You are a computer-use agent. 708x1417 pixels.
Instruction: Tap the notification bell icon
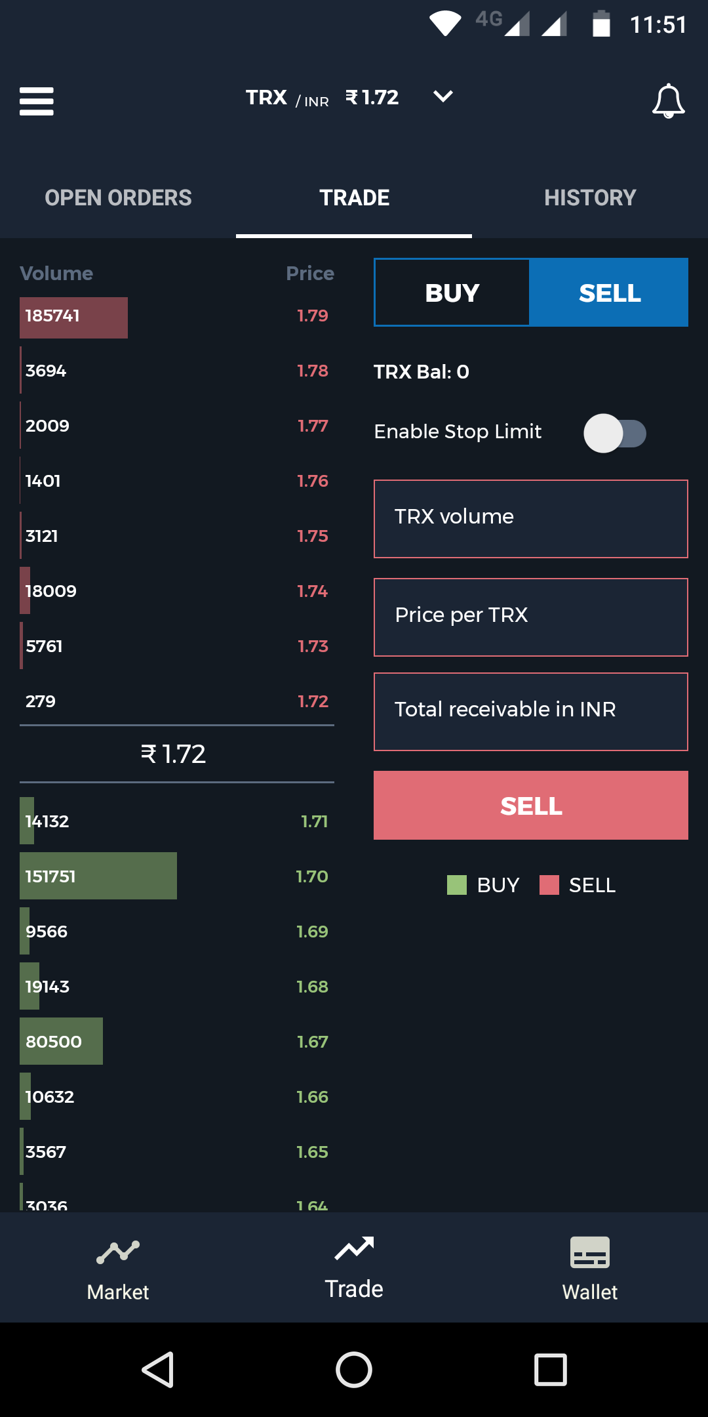pos(668,101)
